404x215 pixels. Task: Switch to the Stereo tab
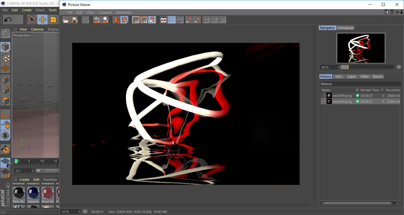tap(377, 76)
